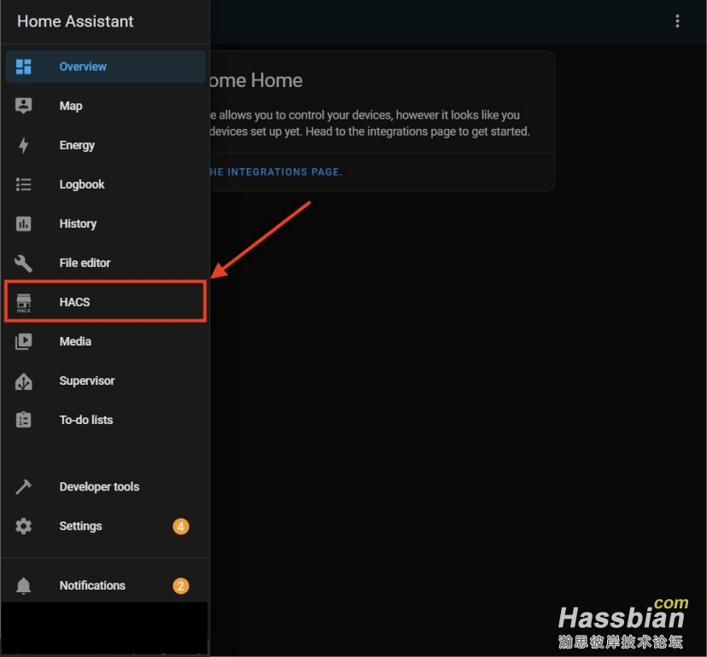Click the Developer tools hammer icon
The image size is (707, 657).
tap(23, 486)
